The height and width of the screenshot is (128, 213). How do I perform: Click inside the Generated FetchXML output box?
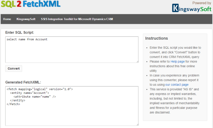click(x=72, y=106)
